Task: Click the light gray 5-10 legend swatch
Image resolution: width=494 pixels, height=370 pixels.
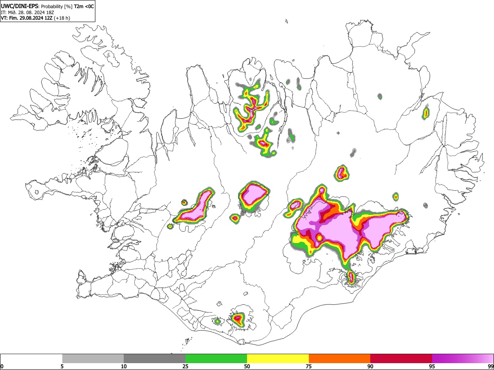Action: (x=93, y=359)
